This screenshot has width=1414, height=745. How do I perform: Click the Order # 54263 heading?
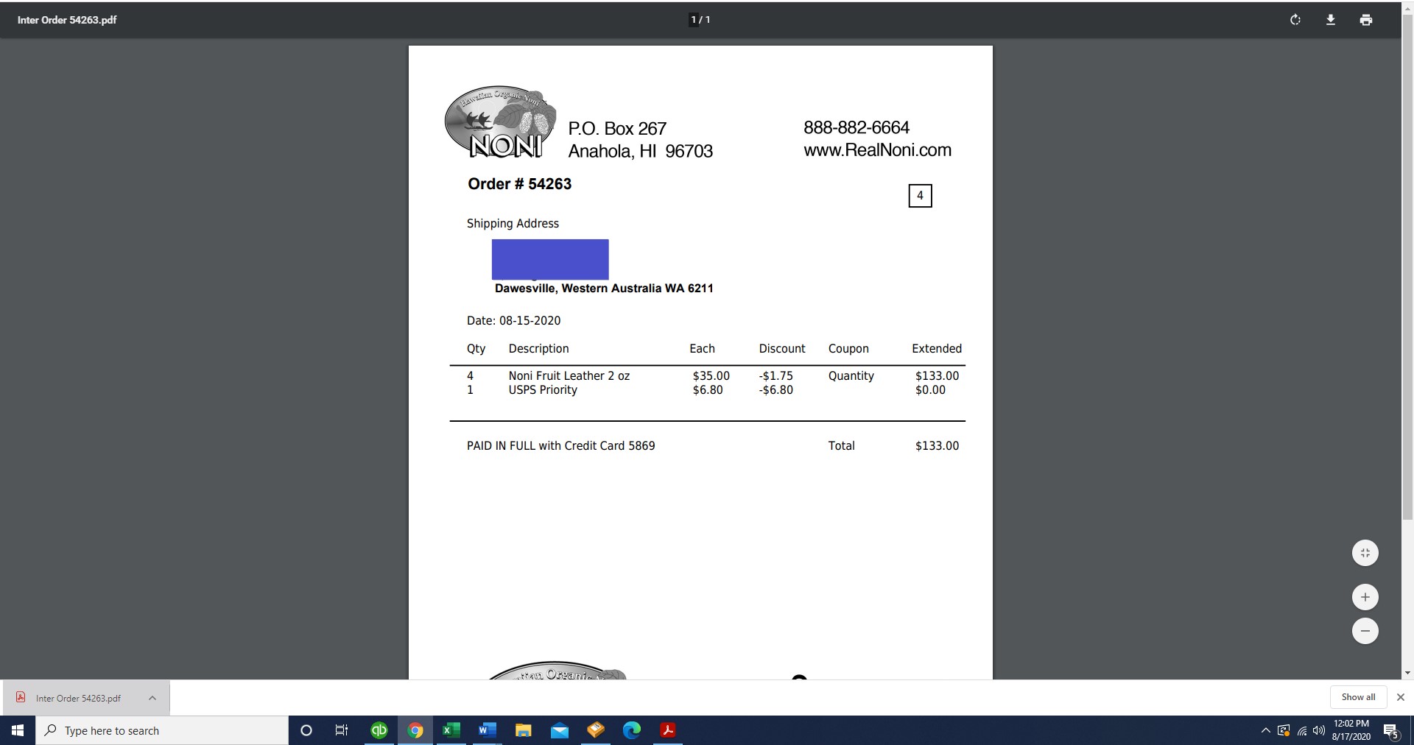pos(519,184)
